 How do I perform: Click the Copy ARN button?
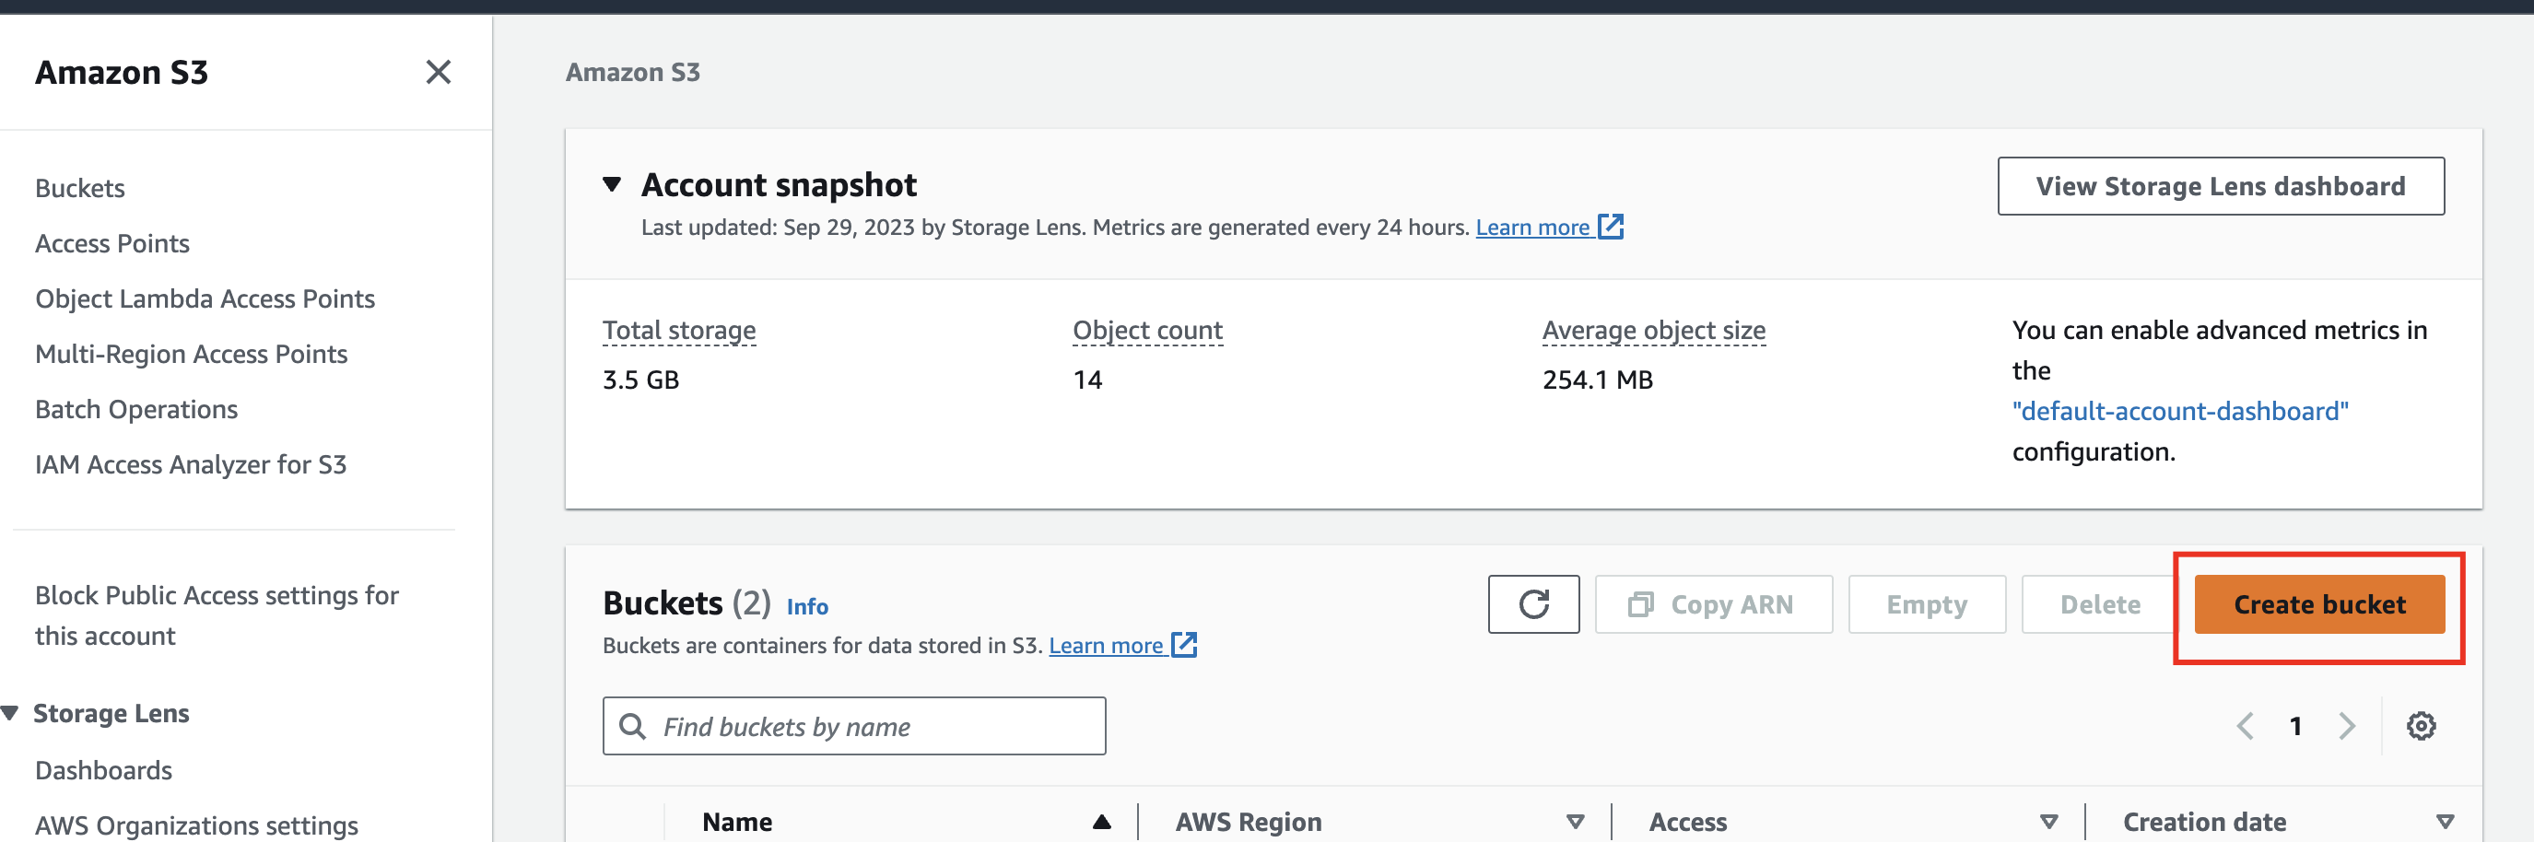point(1713,604)
